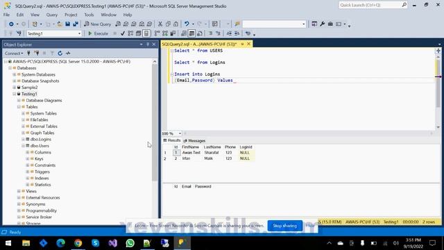Click the Save All toolbar icon
Viewport: 444px width, 250px height.
pos(76,24)
